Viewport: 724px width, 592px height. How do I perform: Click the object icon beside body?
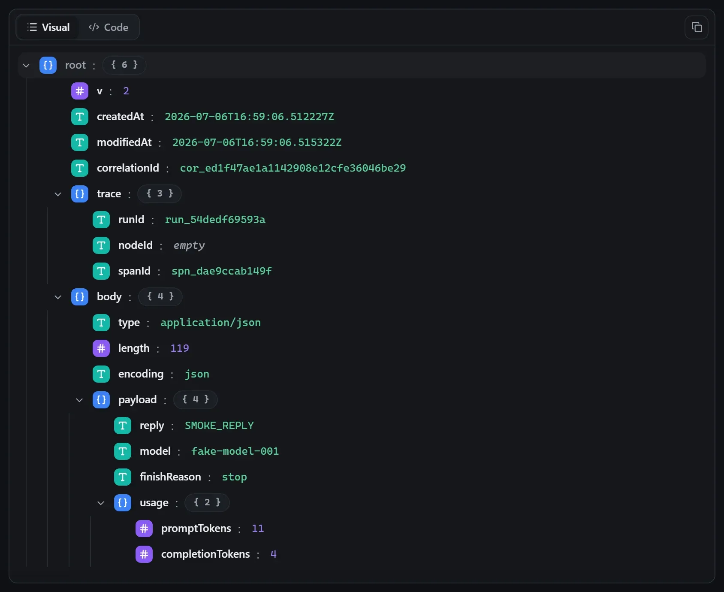(x=80, y=297)
